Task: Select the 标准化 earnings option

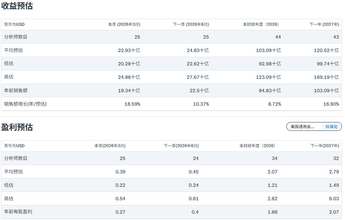Action: (332, 126)
